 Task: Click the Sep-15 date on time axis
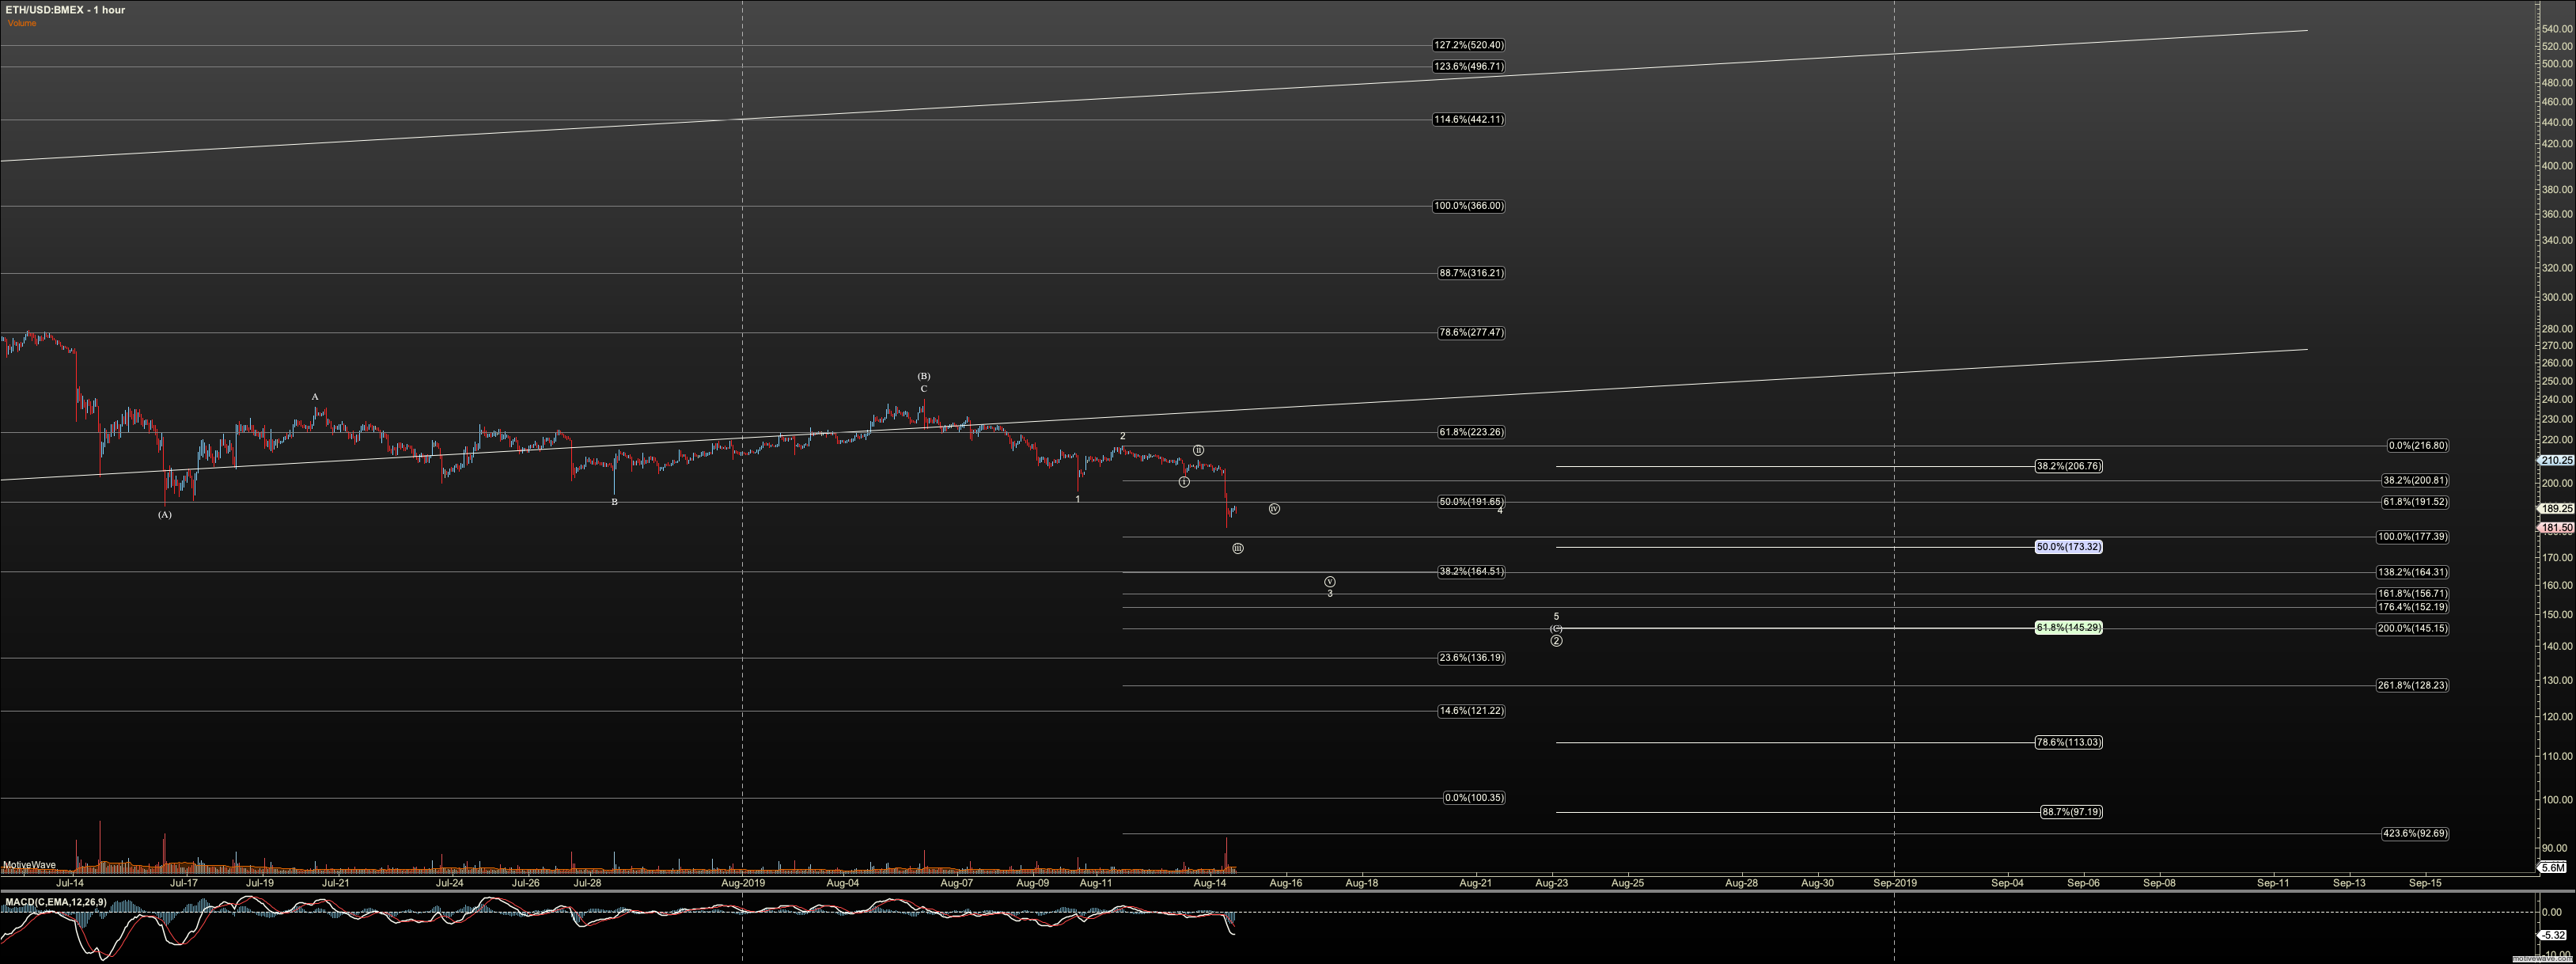2426,883
